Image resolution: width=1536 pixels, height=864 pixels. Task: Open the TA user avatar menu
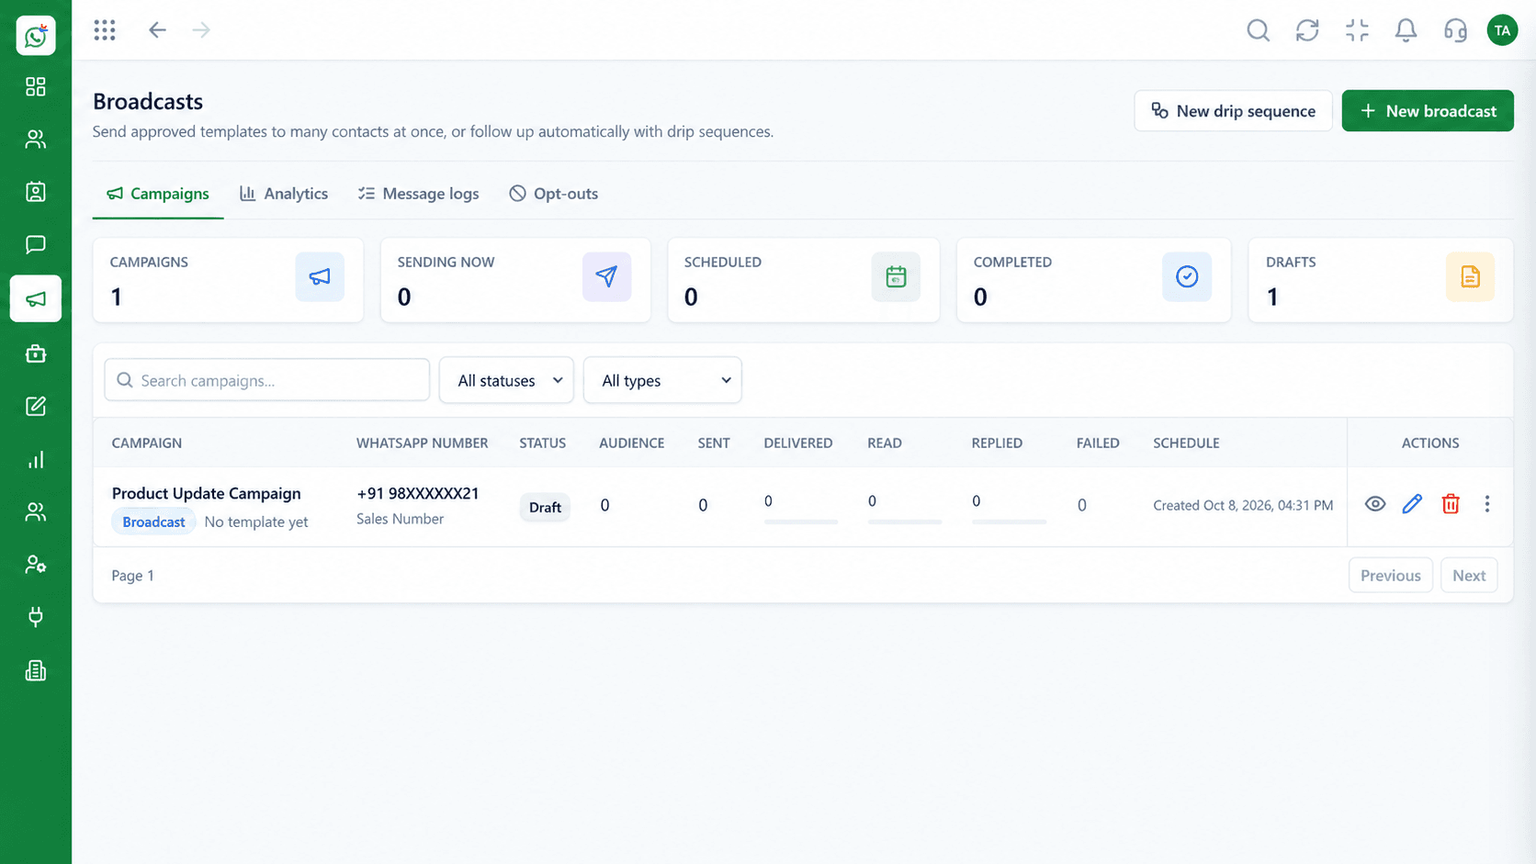pos(1502,30)
